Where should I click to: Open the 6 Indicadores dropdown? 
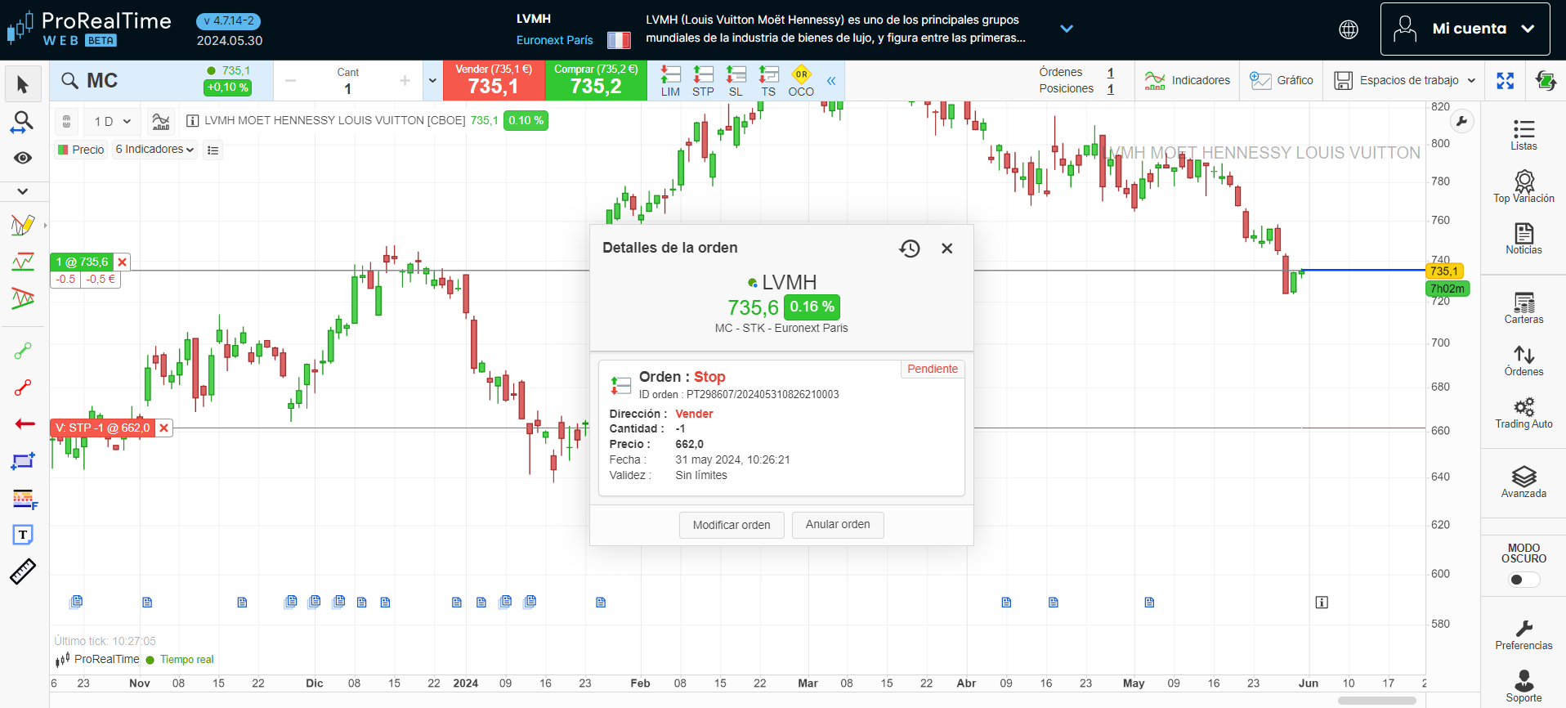tap(154, 149)
